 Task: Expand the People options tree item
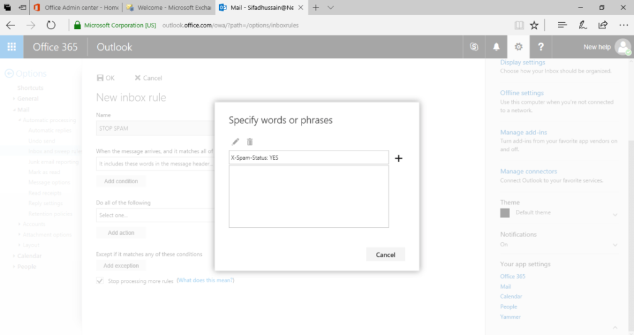coord(14,267)
